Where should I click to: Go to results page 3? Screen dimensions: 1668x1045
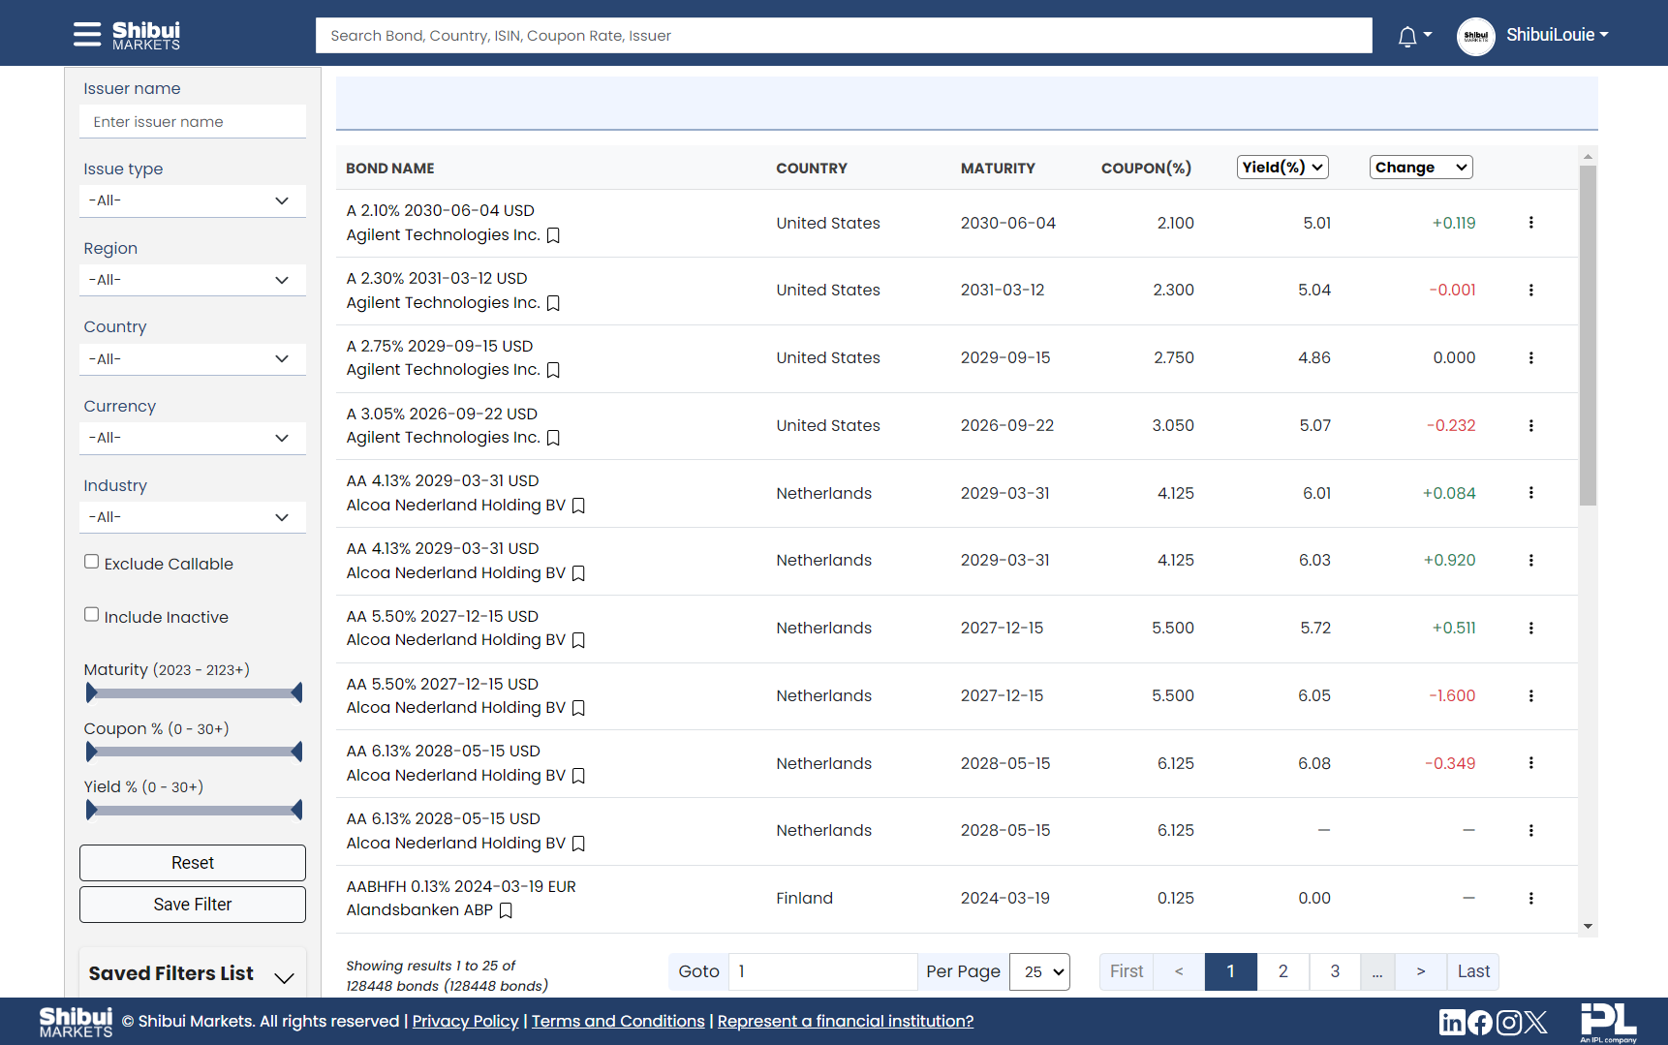pos(1335,972)
